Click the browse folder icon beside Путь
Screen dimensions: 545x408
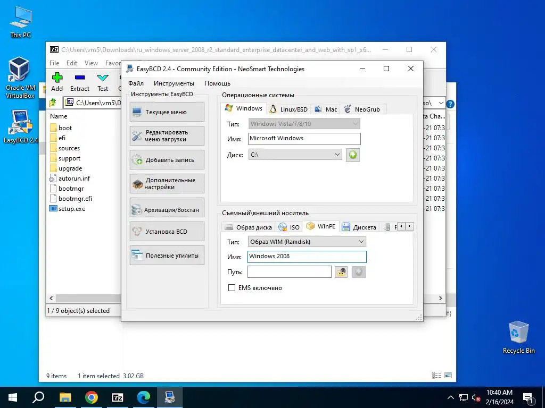click(341, 271)
